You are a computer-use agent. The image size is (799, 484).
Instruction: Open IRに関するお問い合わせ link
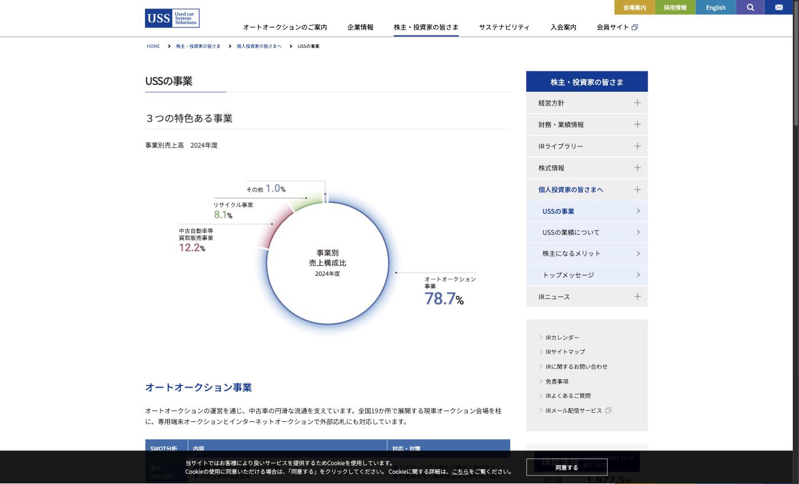pos(576,367)
